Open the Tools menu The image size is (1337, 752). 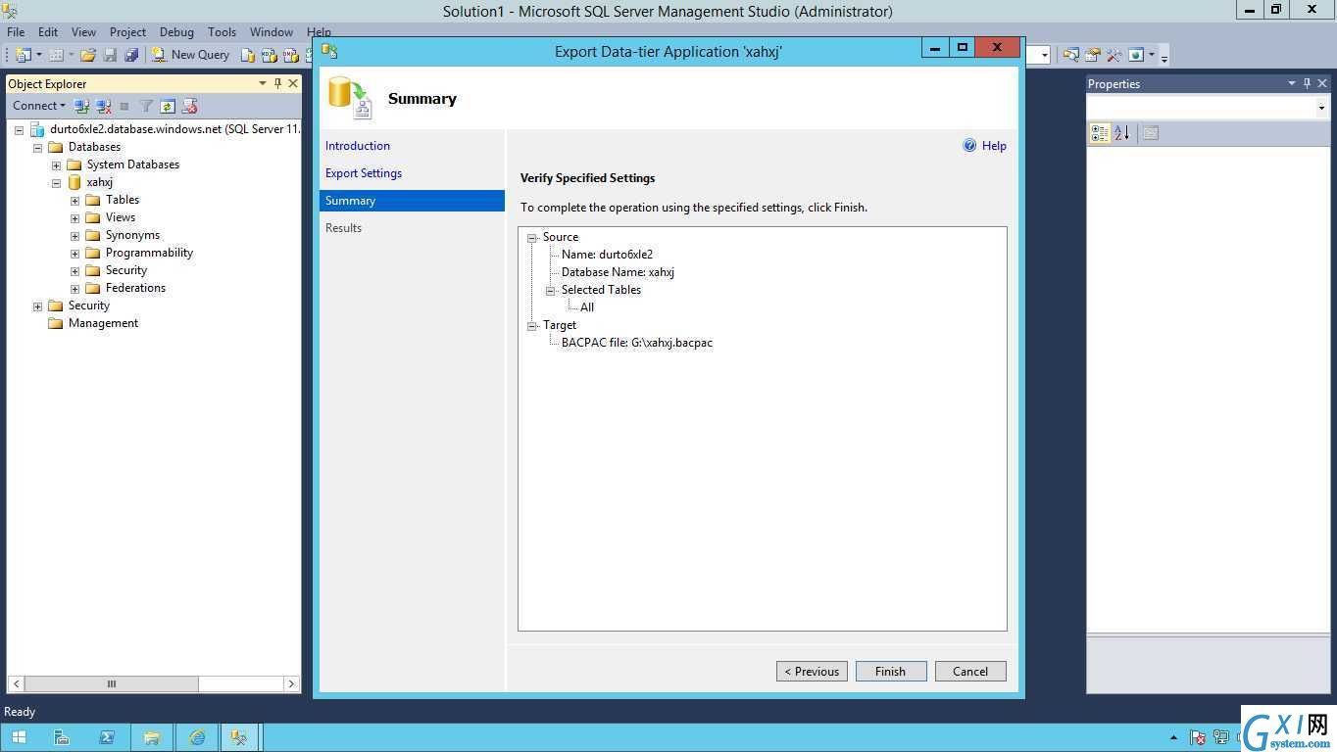[222, 32]
